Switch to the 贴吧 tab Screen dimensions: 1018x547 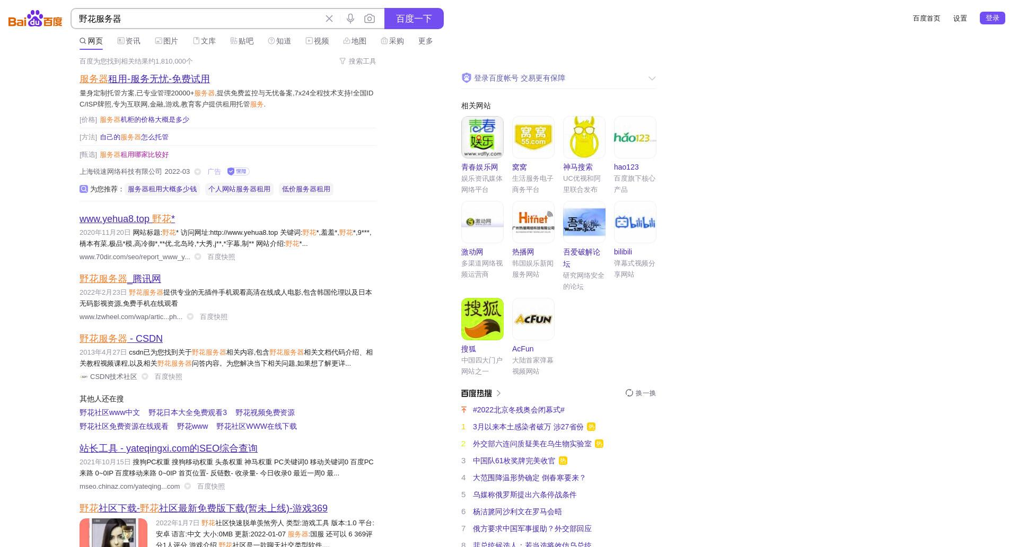tap(242, 41)
